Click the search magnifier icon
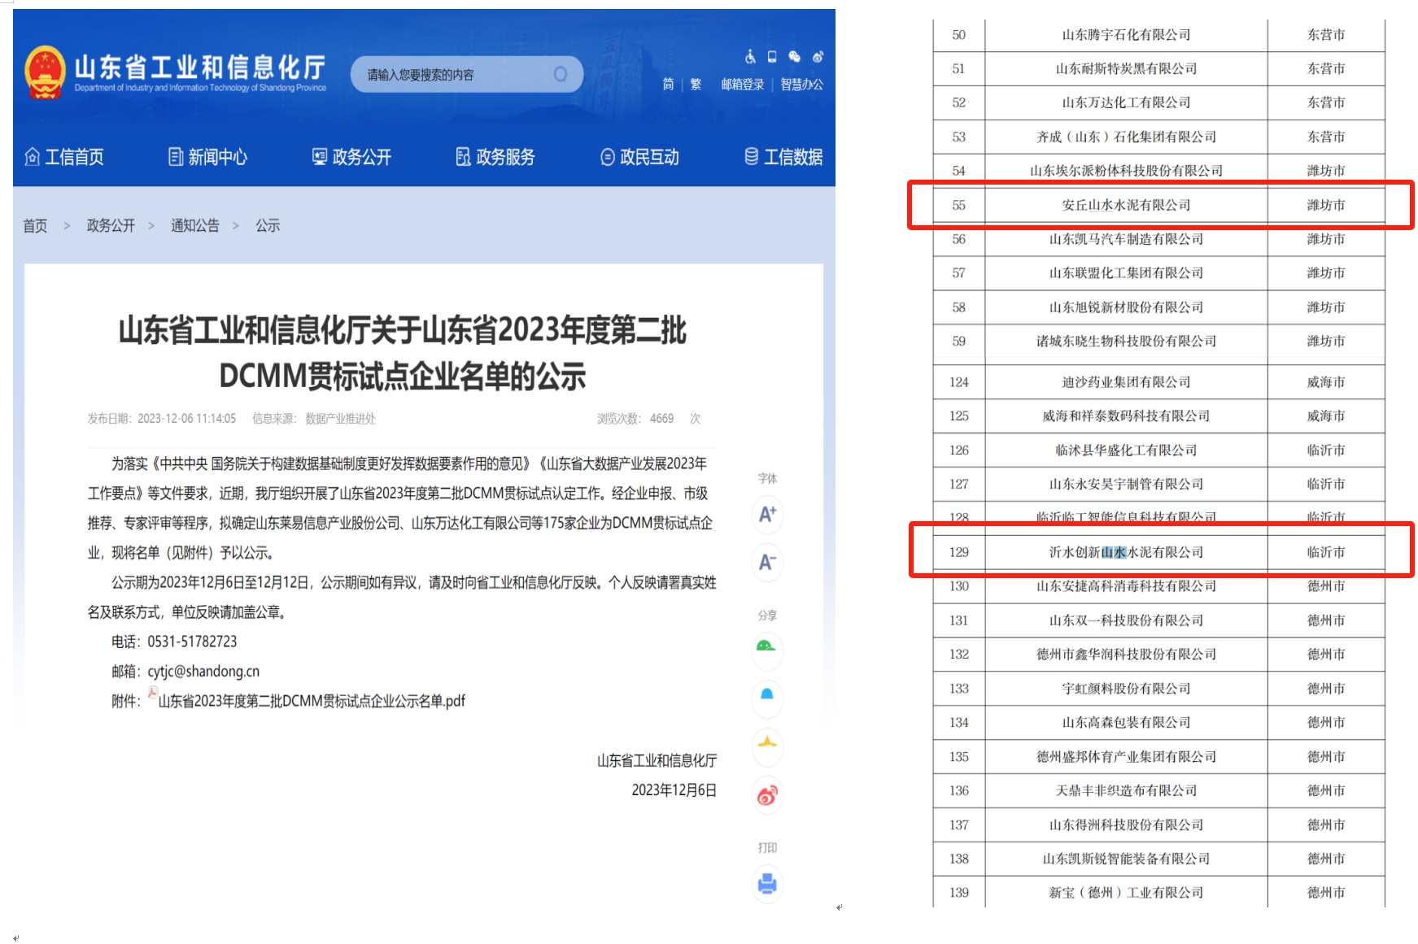Image resolution: width=1418 pixels, height=944 pixels. (x=560, y=75)
